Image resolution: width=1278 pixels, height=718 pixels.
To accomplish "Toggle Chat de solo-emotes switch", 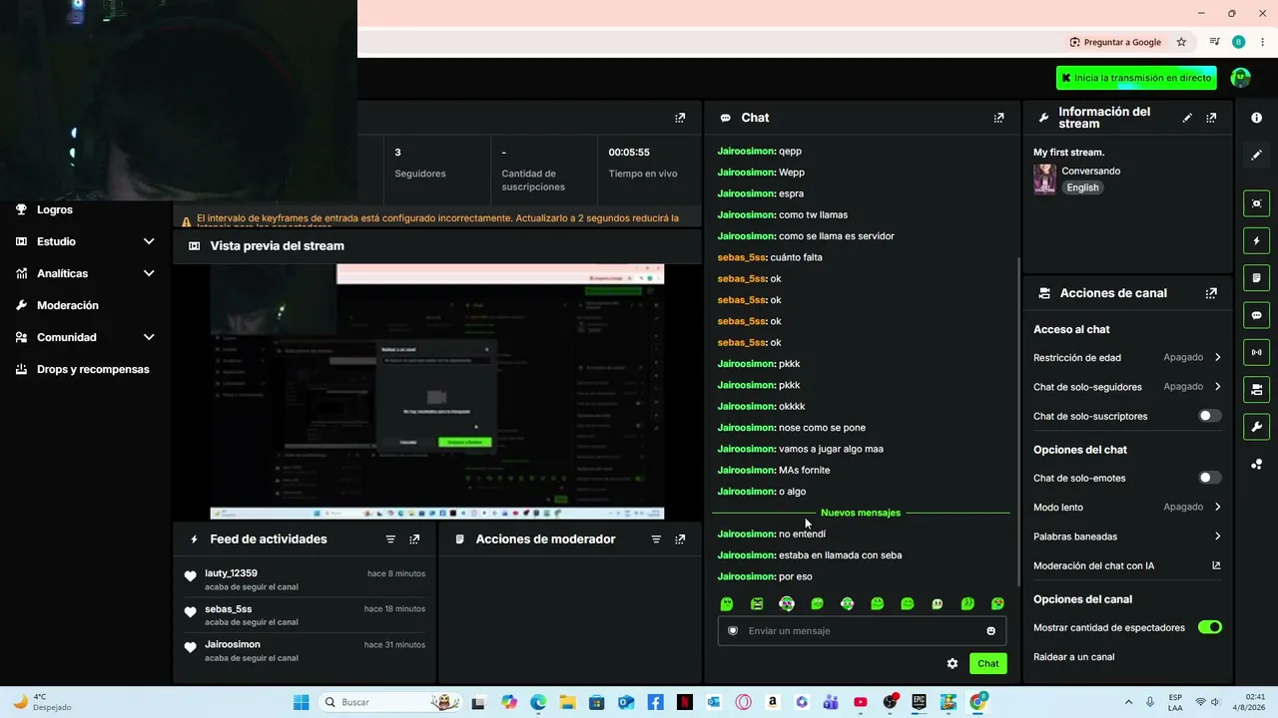I will pos(1209,478).
